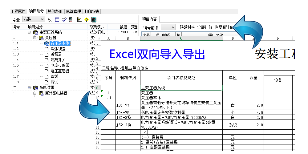Select Excel column C header
308x154 pixels.
181,38
